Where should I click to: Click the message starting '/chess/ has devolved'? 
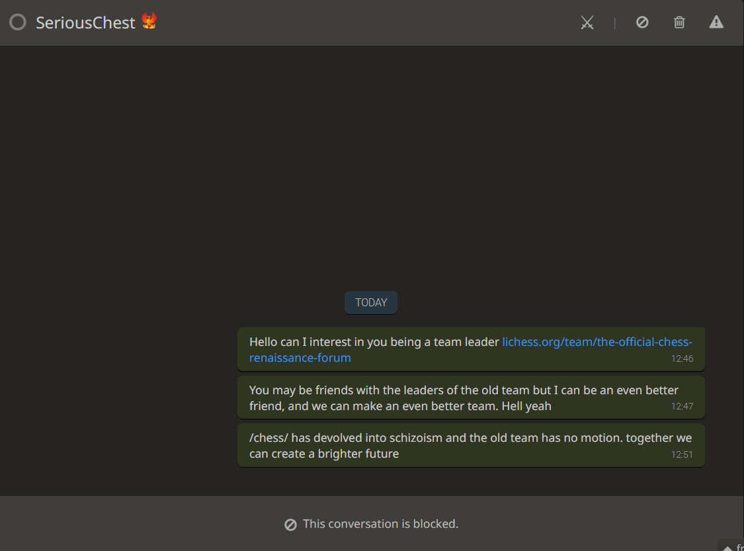click(x=471, y=446)
